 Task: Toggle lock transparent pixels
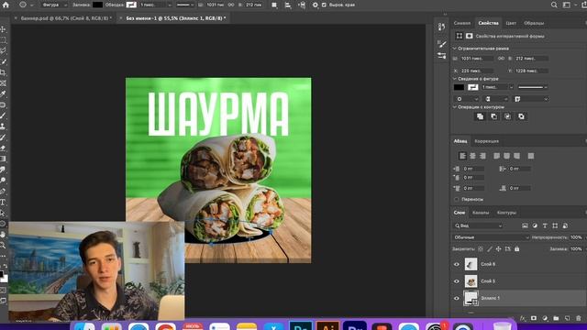tap(481, 248)
